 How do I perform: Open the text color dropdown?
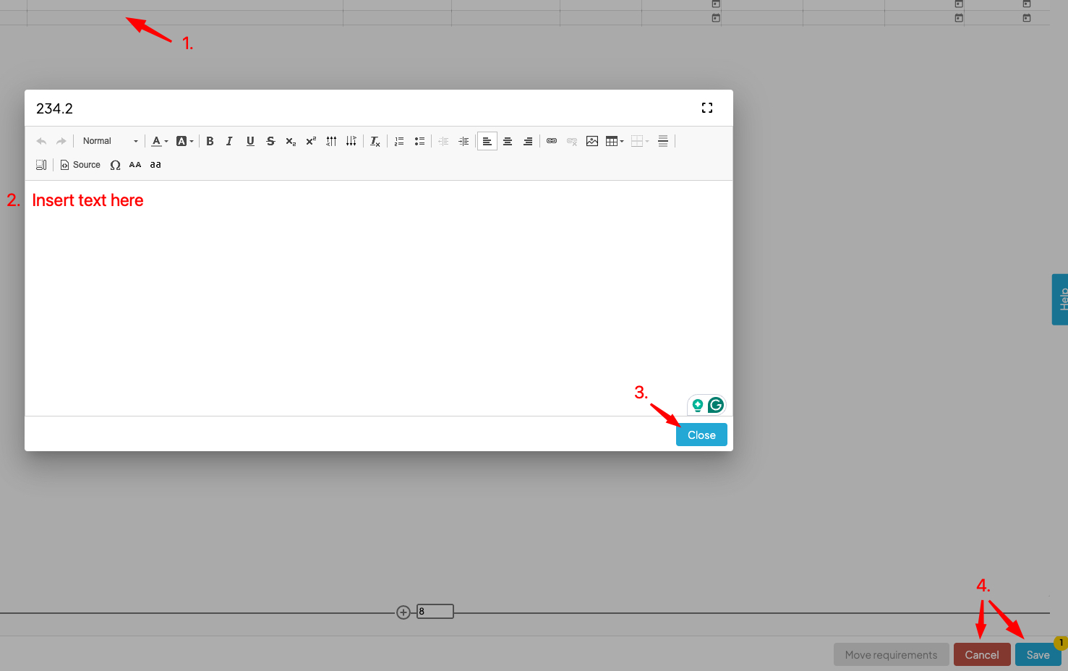click(x=160, y=141)
